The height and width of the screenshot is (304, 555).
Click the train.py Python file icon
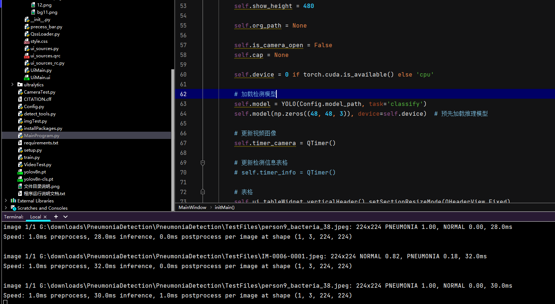tap(20, 157)
